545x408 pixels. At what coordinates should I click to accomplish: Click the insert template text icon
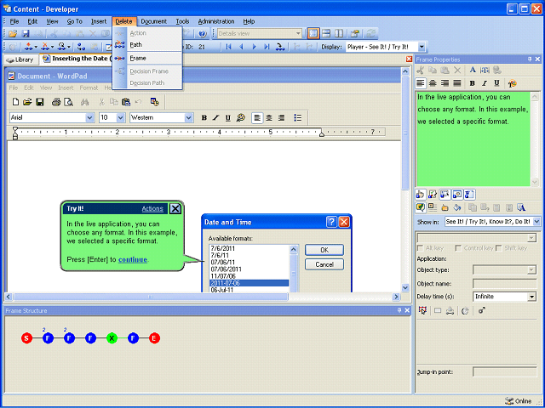point(485,70)
